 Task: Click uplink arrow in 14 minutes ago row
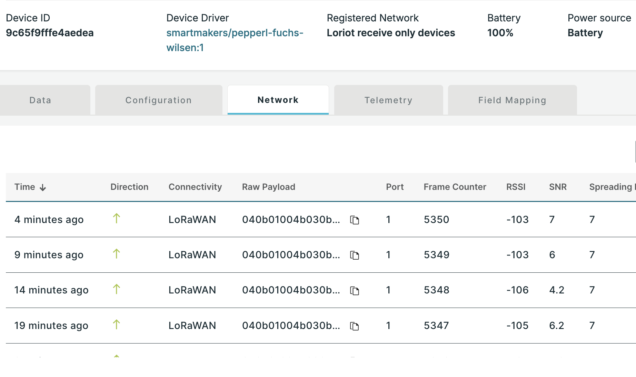117,289
